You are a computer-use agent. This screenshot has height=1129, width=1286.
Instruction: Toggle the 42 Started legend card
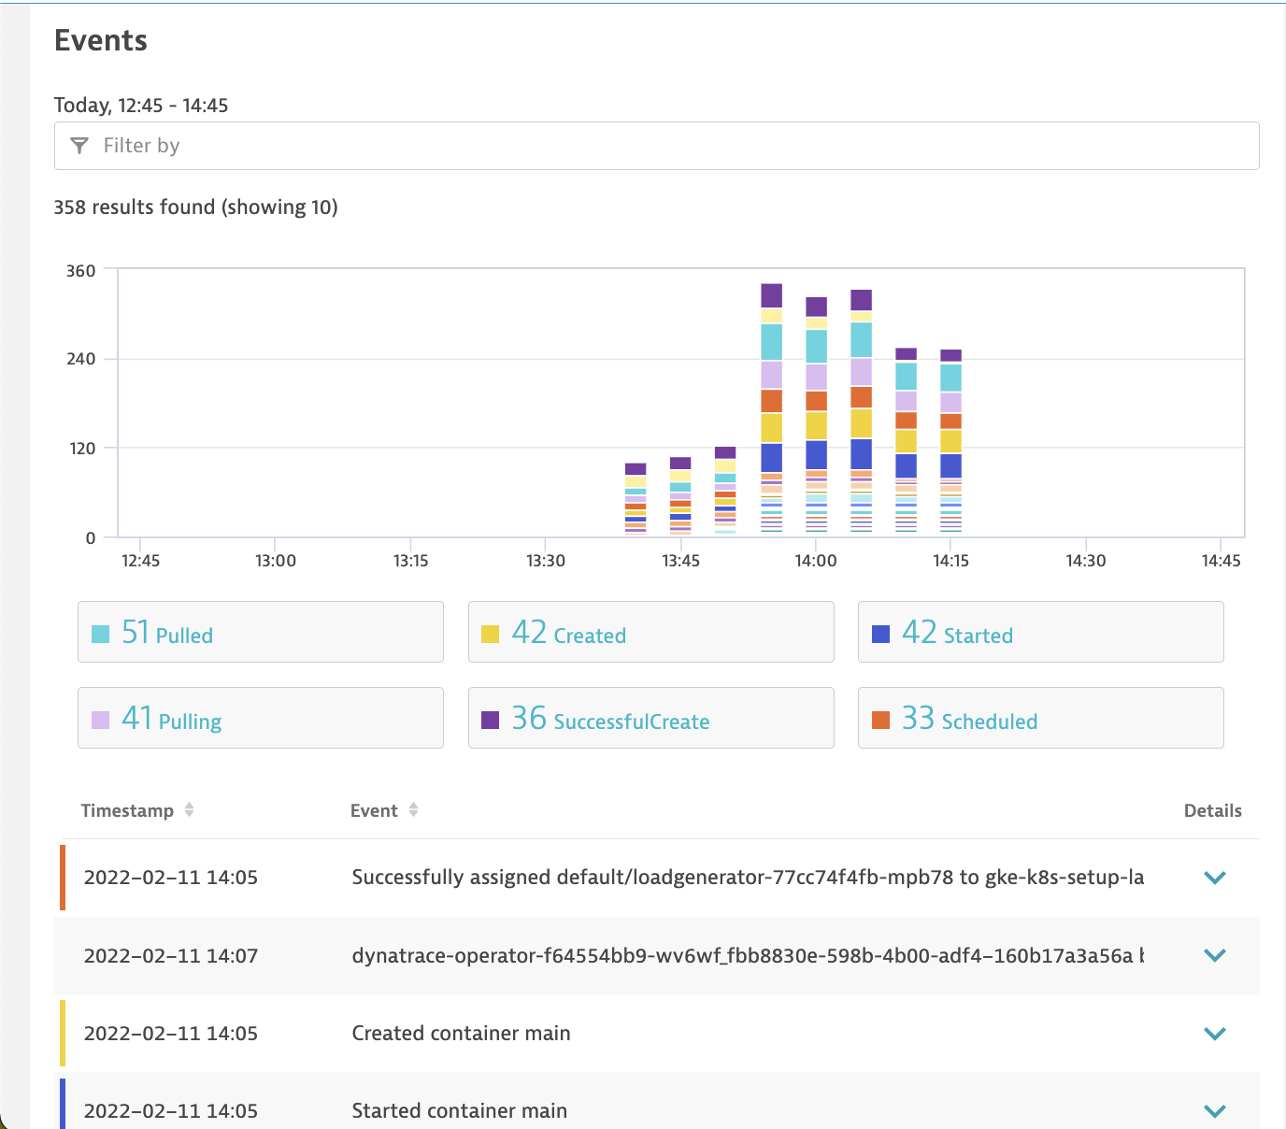[1041, 632]
